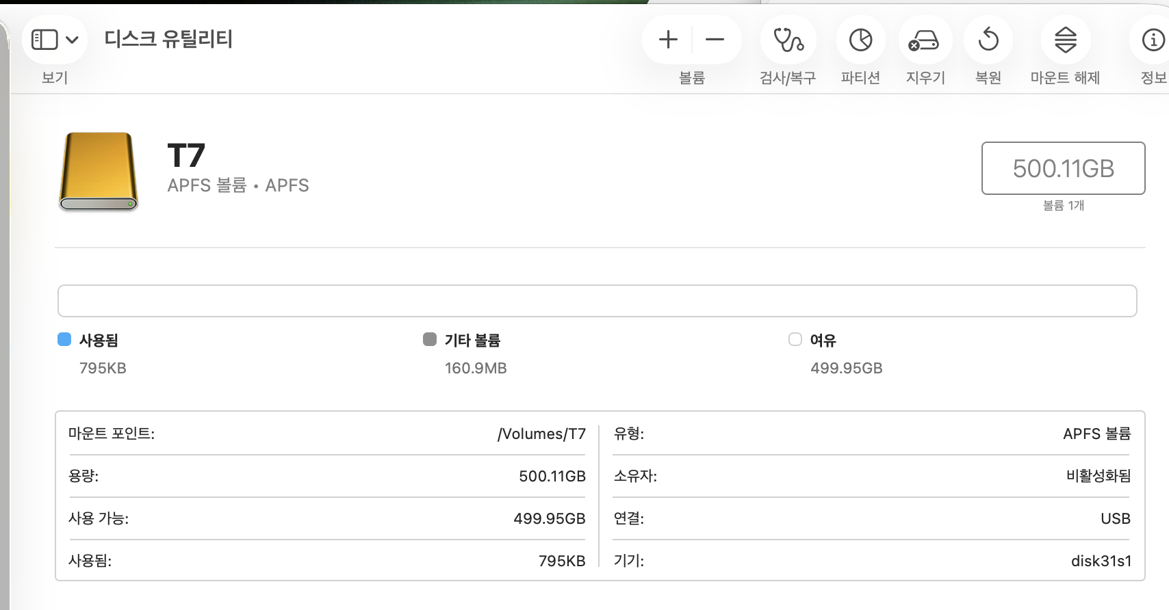Click the 499.95GB value in 사용 가능 row
Screen dimensions: 1169x610
pyautogui.click(x=550, y=518)
